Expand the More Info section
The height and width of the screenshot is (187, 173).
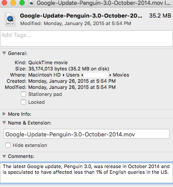pyautogui.click(x=4, y=114)
